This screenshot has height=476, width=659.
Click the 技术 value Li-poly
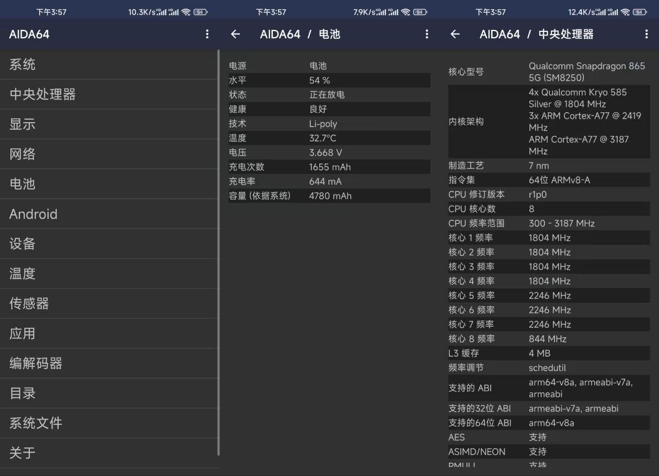point(323,124)
